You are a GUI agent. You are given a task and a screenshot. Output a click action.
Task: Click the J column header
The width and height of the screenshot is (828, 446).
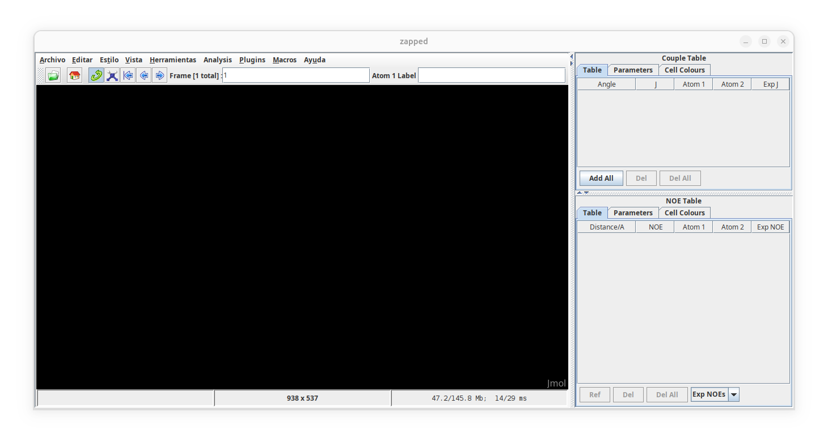pyautogui.click(x=655, y=84)
